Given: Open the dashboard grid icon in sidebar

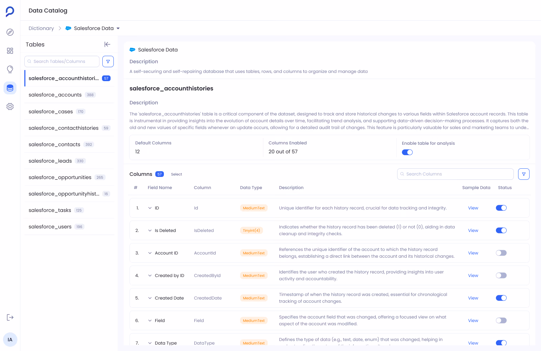Looking at the screenshot, I should pos(10,51).
